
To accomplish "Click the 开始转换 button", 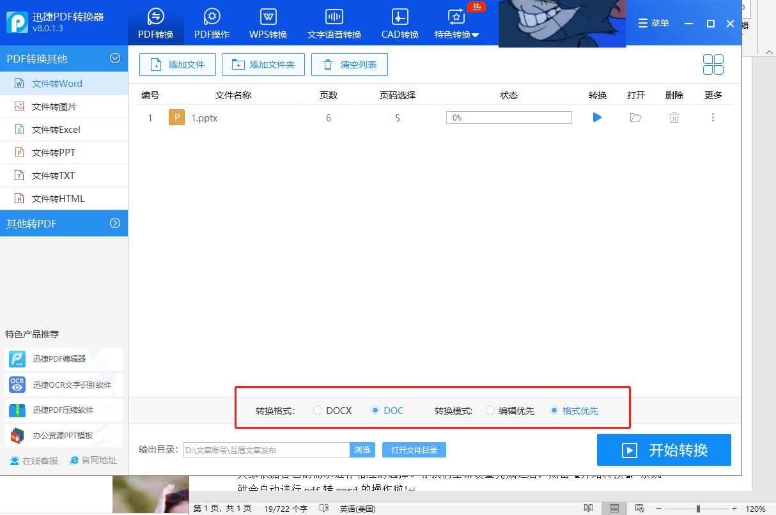I will pos(663,450).
